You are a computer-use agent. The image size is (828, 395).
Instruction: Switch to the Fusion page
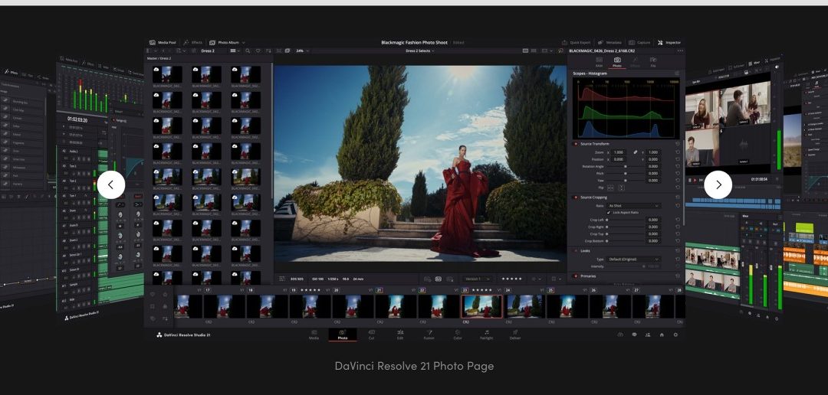pos(429,335)
